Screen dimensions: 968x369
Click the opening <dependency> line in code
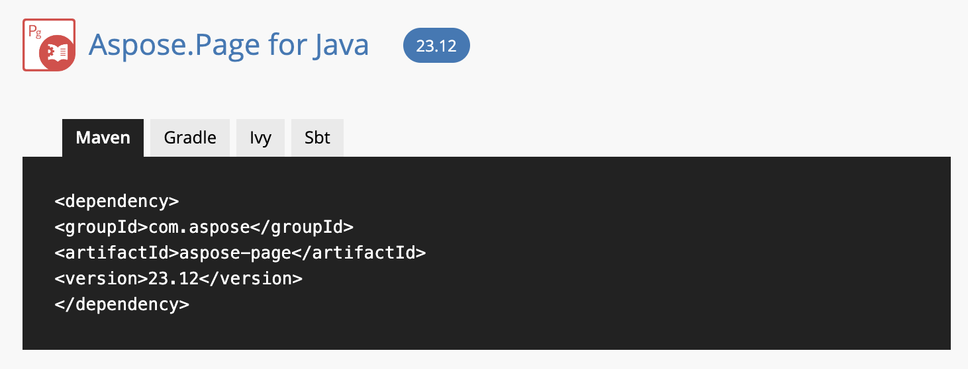click(x=117, y=201)
